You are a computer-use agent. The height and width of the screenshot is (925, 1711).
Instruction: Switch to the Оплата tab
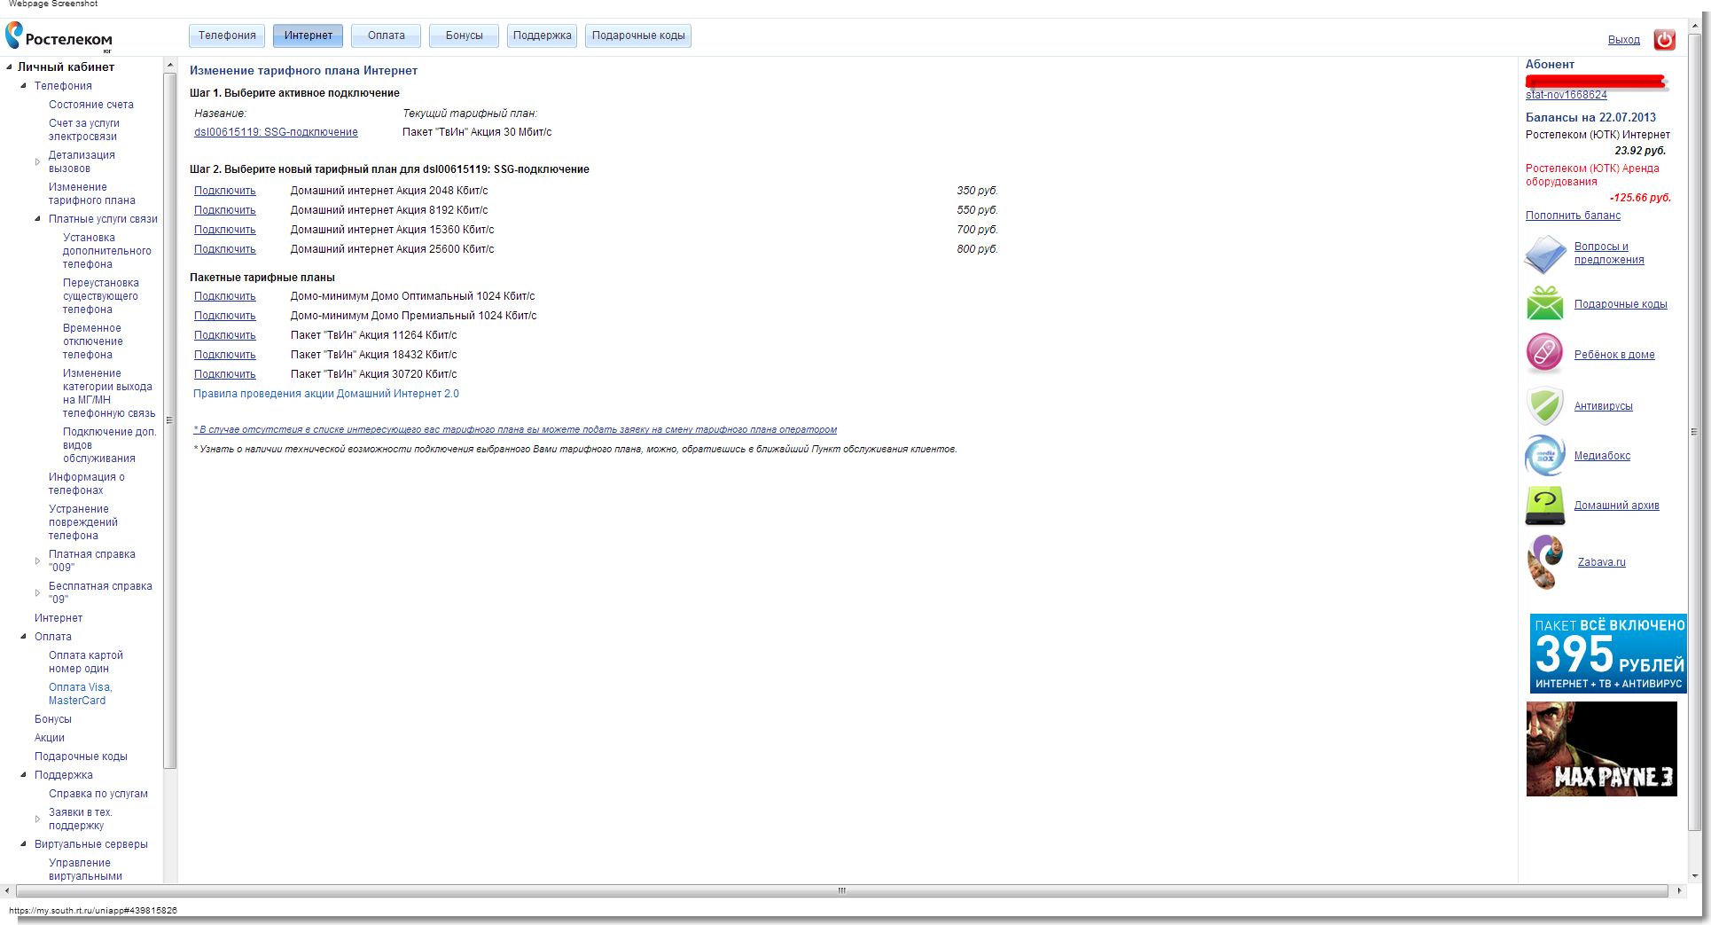[x=386, y=35]
